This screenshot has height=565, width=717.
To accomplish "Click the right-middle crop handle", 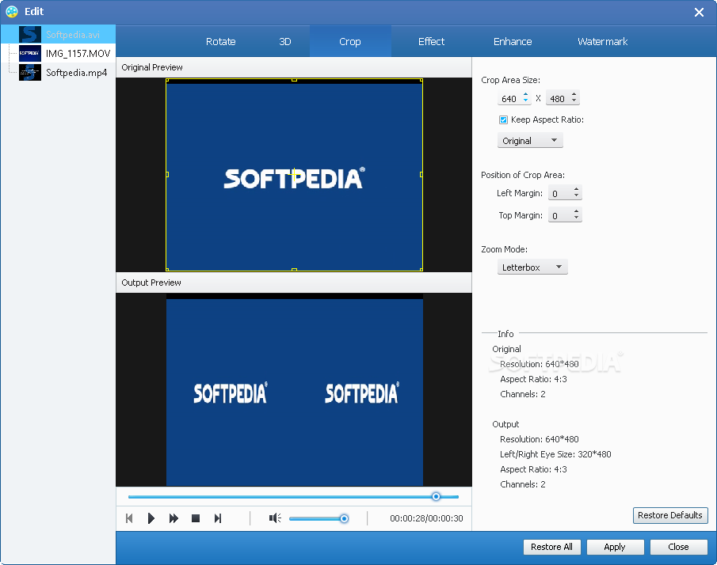I will point(421,174).
